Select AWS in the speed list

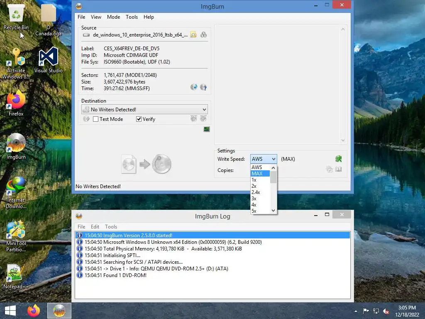point(260,167)
